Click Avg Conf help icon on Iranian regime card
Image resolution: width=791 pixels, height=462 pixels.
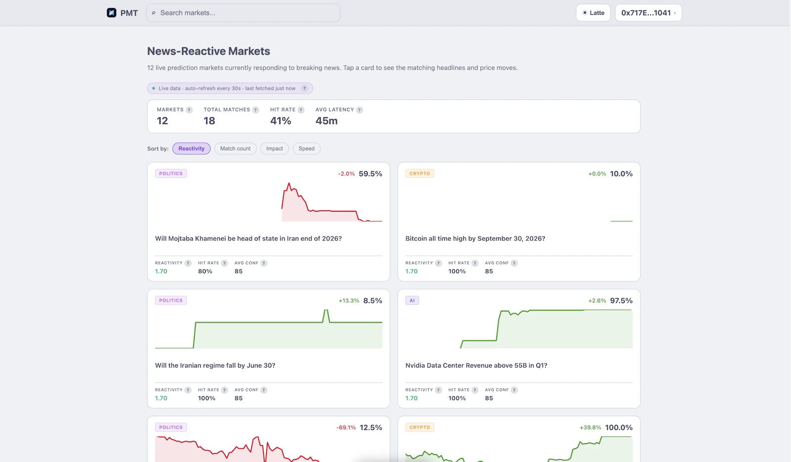tap(264, 390)
